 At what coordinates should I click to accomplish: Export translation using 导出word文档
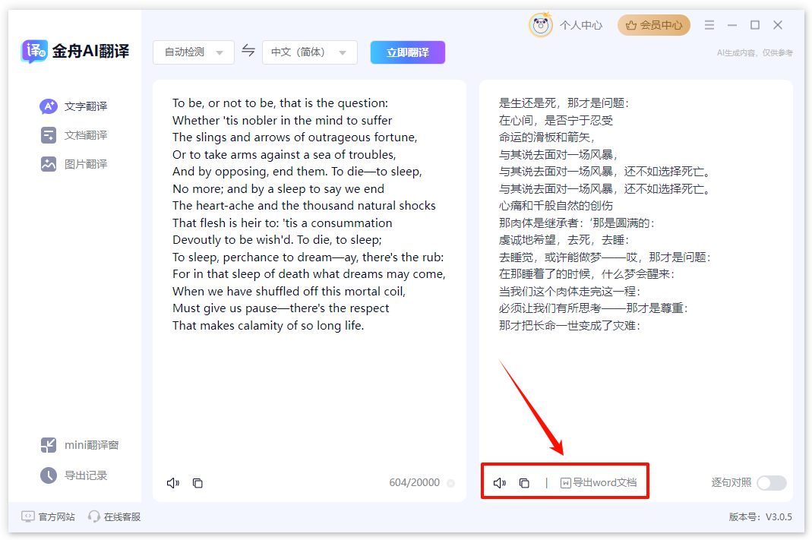[599, 482]
